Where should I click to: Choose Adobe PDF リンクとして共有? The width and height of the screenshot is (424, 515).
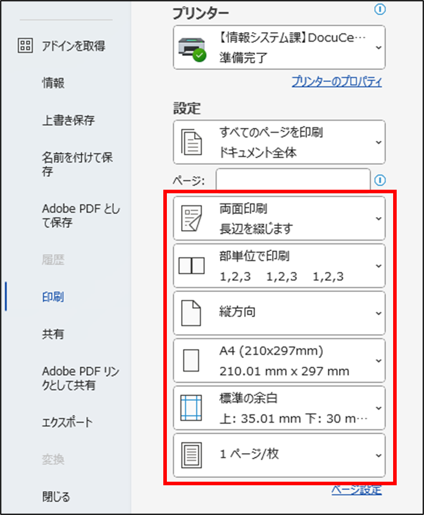(x=81, y=378)
